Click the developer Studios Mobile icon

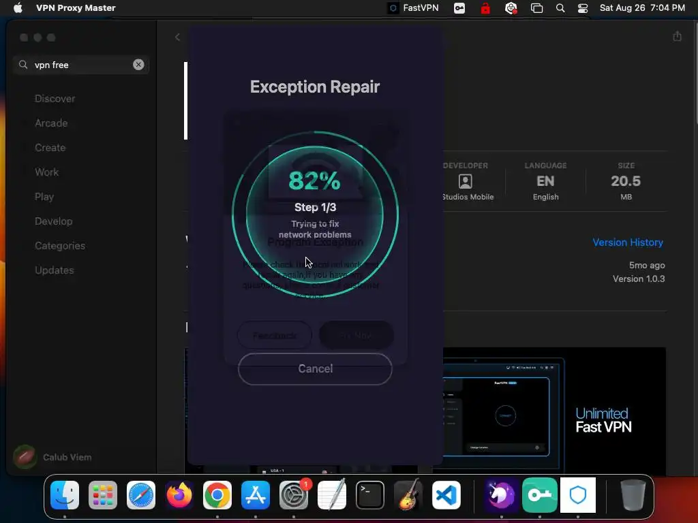[x=465, y=181]
